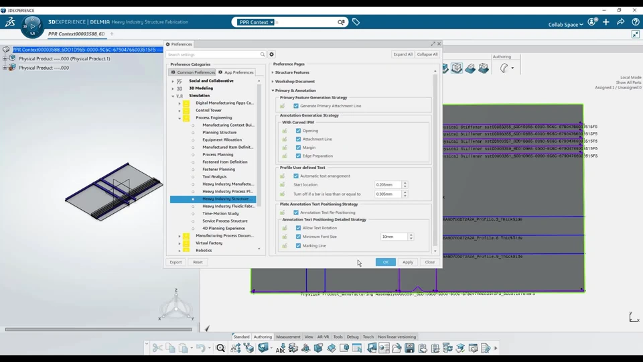Click the 3D robot axis compass
The width and height of the screenshot is (643, 362).
tap(176, 306)
